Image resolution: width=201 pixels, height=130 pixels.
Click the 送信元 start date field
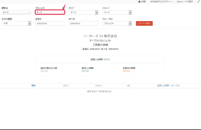(50, 23)
